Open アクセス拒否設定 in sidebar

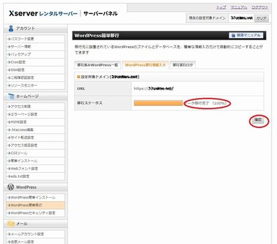[x=36, y=145]
